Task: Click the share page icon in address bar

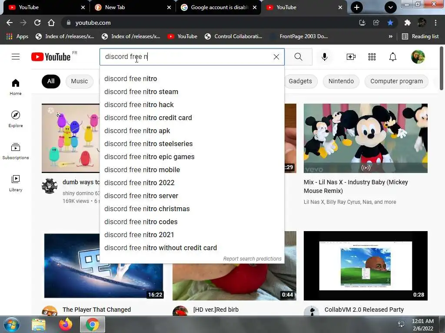Action: pyautogui.click(x=376, y=23)
